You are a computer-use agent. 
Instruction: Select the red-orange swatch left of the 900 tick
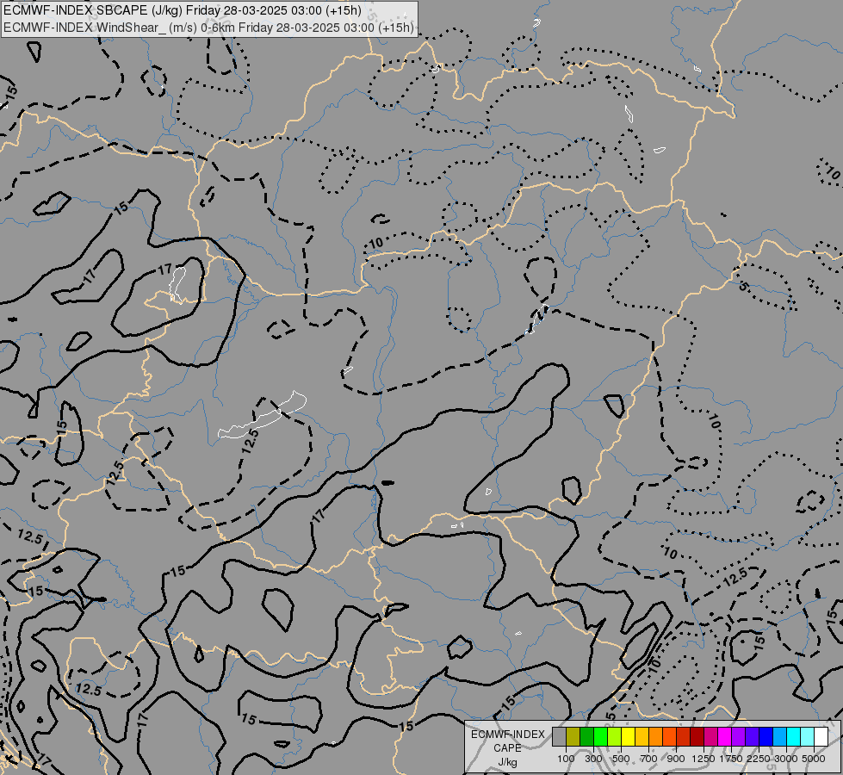pos(669,736)
